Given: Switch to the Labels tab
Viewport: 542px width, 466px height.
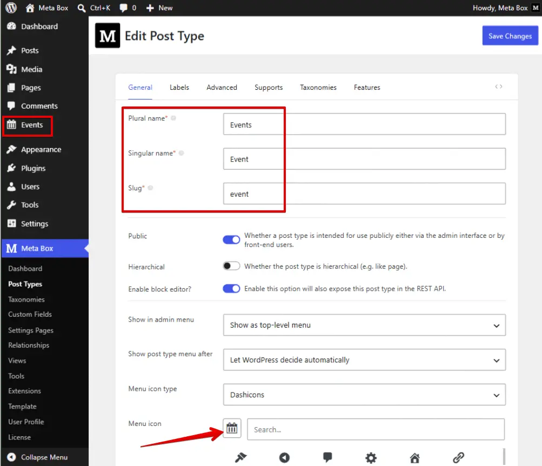Looking at the screenshot, I should (x=179, y=88).
